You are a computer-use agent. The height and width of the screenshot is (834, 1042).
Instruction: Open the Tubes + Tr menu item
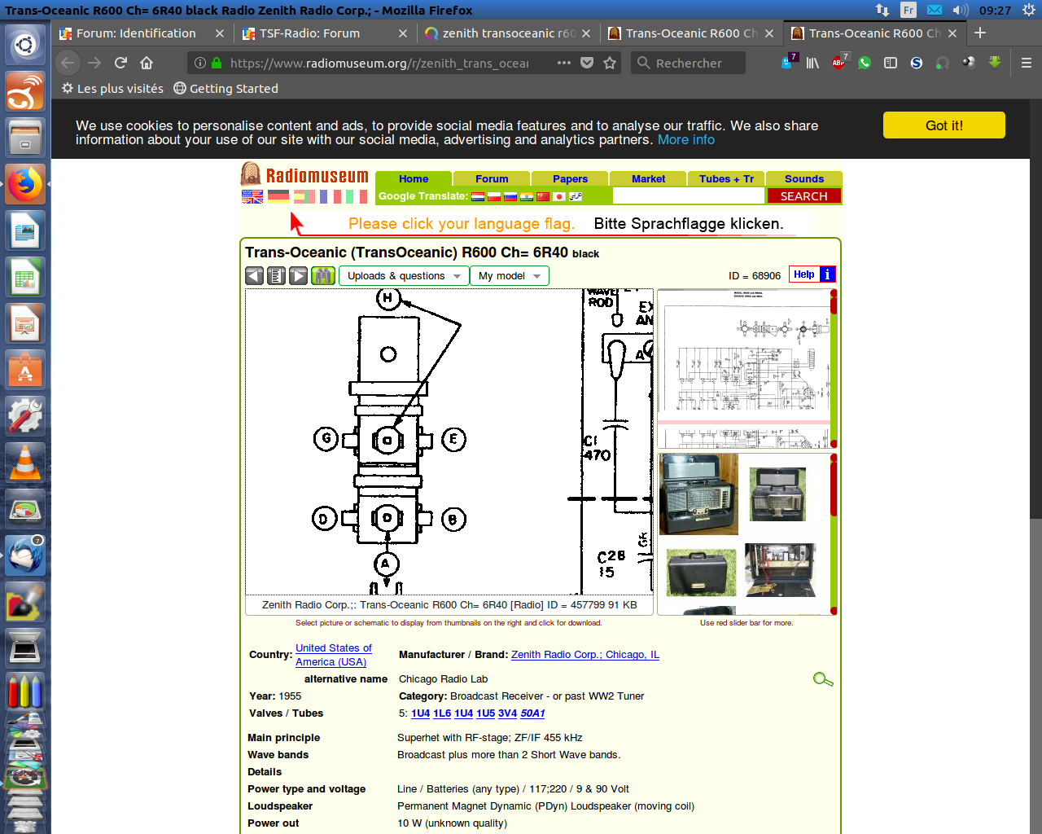[726, 179]
